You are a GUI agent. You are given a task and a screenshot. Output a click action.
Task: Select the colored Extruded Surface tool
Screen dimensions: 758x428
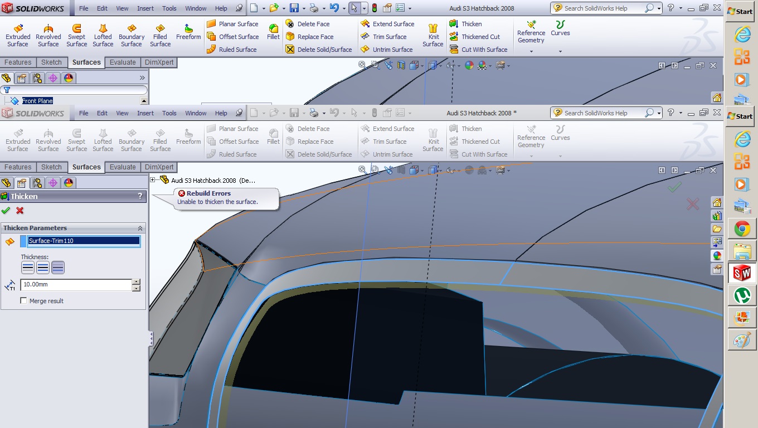[18, 36]
